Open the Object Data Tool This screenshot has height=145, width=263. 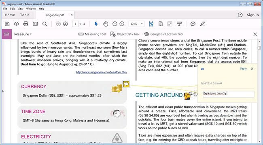[x=125, y=34]
